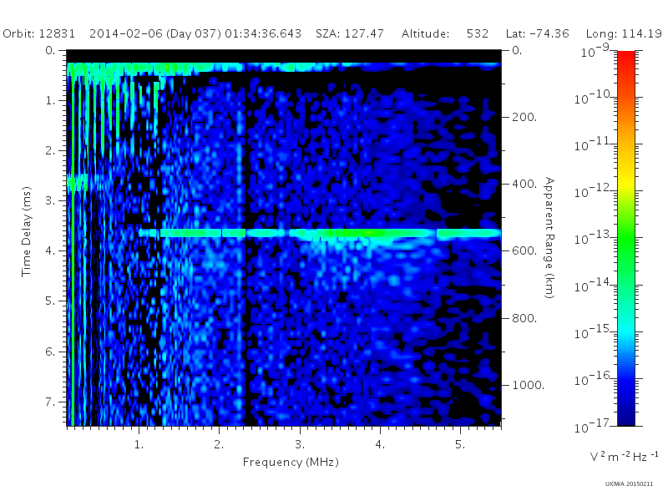Click the V² m⁻² Hz⁻¹ units label
This screenshot has width=668, height=501.
tap(624, 457)
